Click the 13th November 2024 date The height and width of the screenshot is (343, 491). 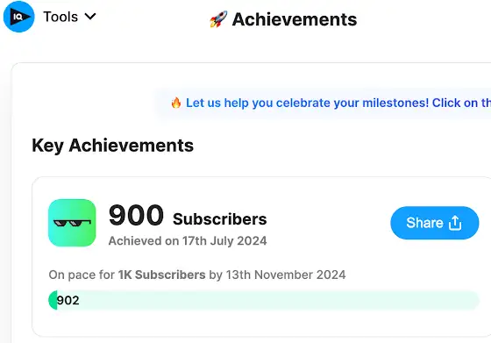(286, 275)
